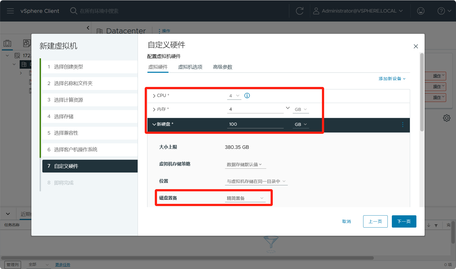Screen dimensions: 456x269
Task: Expand the CPU hardware row
Action: click(154, 96)
